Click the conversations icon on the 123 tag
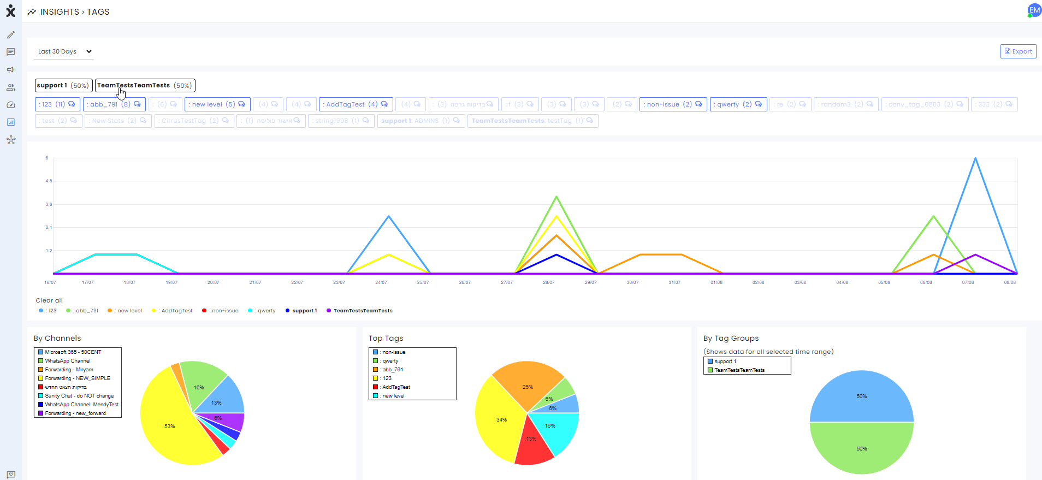Viewport: 1042px width, 480px height. [72, 104]
